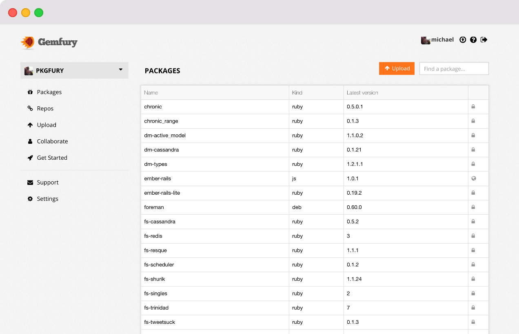Click the michael username
This screenshot has height=334, width=519.
tap(443, 40)
